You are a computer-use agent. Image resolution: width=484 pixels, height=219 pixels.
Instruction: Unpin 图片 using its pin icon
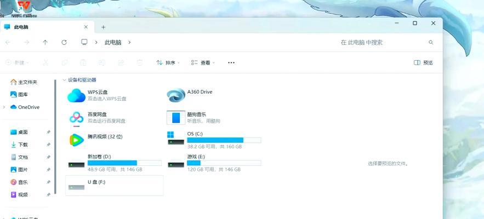click(x=48, y=170)
